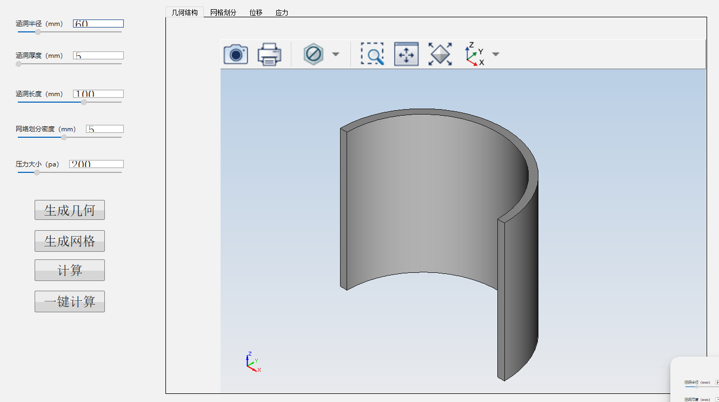Open dropdown arrow next to hexagon icon
The width and height of the screenshot is (719, 402).
[336, 55]
